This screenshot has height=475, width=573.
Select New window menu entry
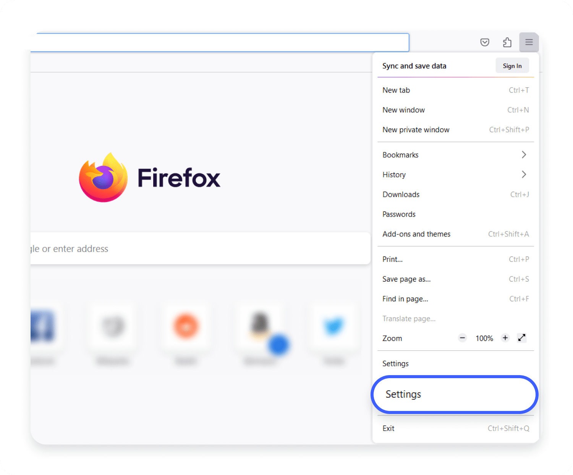[456, 110]
